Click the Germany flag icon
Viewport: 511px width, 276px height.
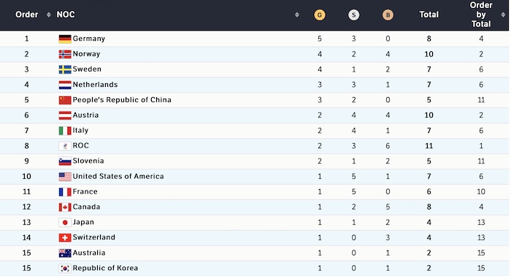pos(65,39)
